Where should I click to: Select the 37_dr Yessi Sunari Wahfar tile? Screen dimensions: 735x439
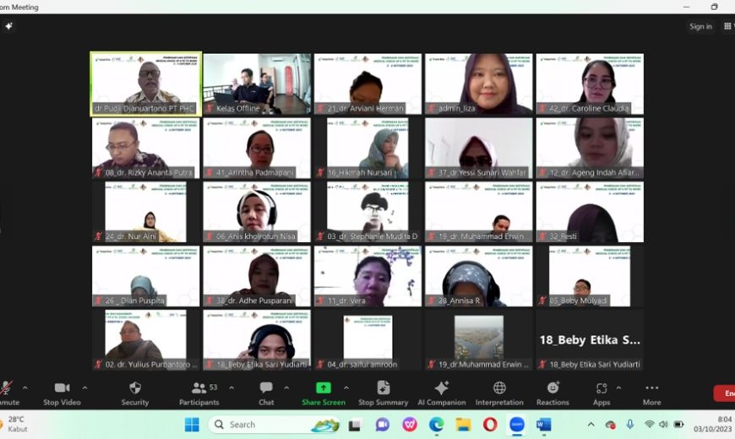coord(478,148)
